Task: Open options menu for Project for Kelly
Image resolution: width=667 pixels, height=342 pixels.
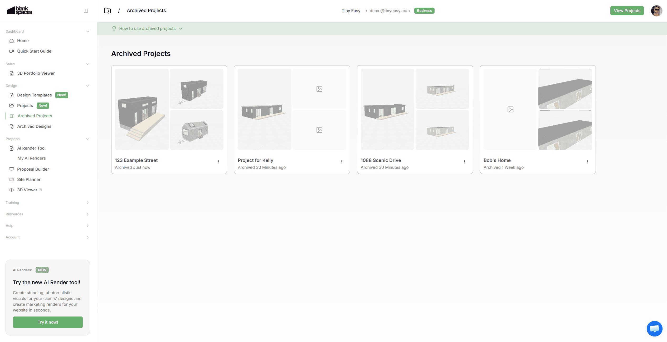Action: 342,162
